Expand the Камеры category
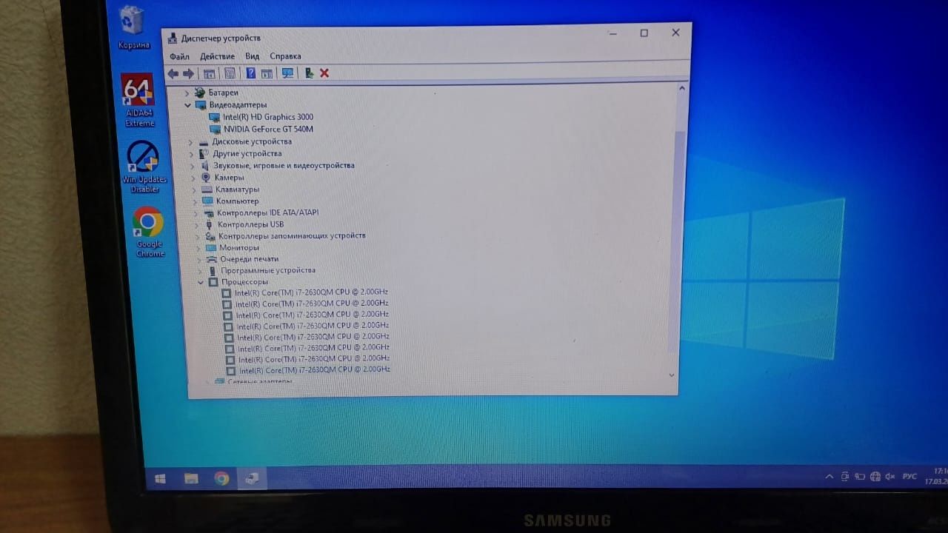 193,178
